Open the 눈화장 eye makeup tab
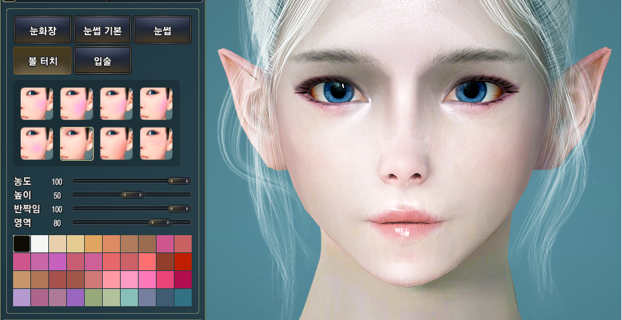Image resolution: width=622 pixels, height=320 pixels. 43,30
